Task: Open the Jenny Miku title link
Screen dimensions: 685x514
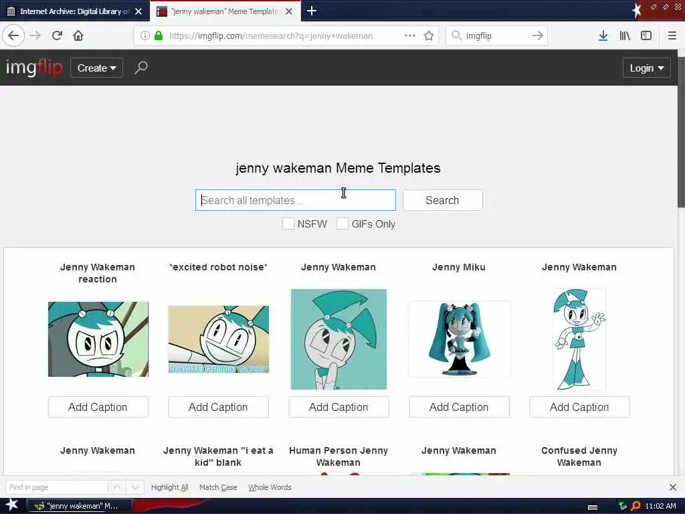Action: 459,267
